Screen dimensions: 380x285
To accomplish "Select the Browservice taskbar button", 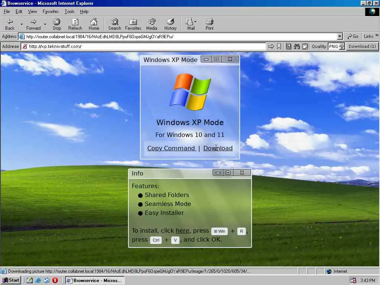I will coord(95,281).
